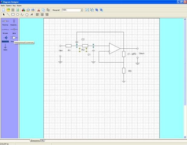Select the resistor component in the palette
The image size is (187, 145).
click(x=5, y=21)
